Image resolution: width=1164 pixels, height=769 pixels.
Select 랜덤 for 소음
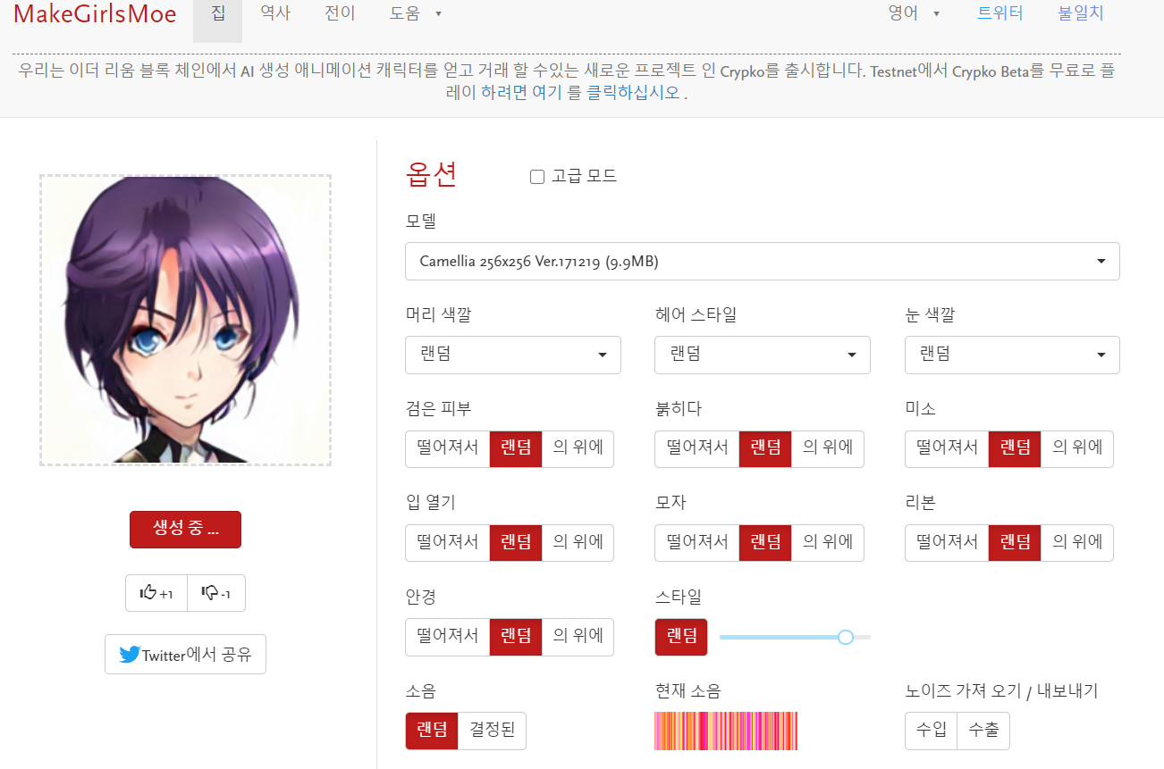(x=432, y=731)
